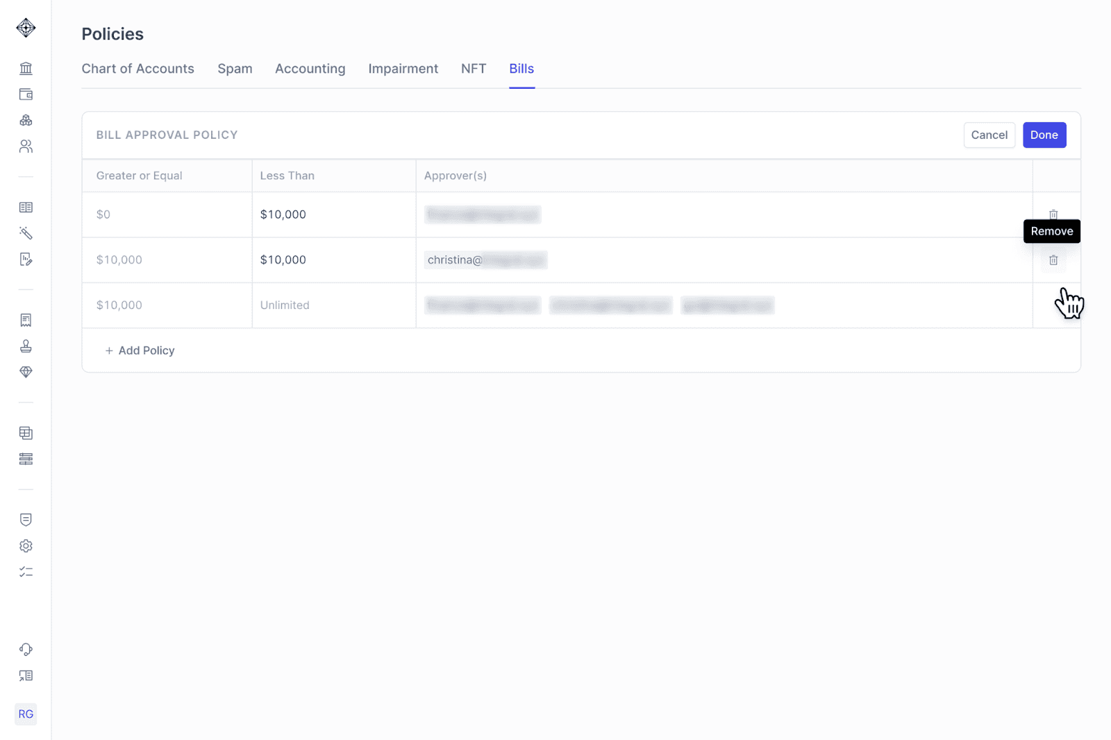This screenshot has height=740, width=1111.
Task: Select the christina@ approver chip
Action: coord(486,260)
